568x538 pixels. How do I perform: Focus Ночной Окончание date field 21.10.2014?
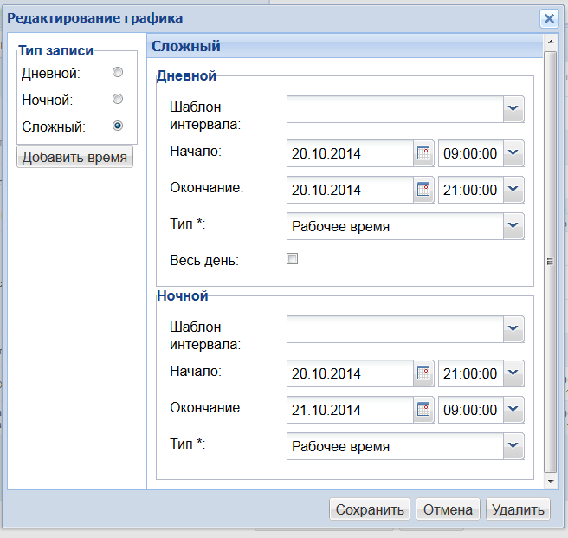coord(350,410)
